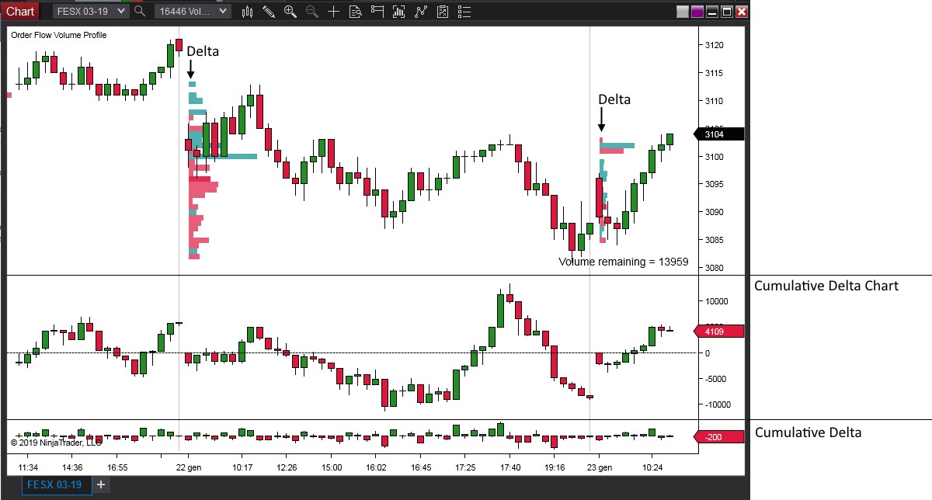Click the 3104 current price marker
This screenshot has height=500, width=932.
pos(718,134)
